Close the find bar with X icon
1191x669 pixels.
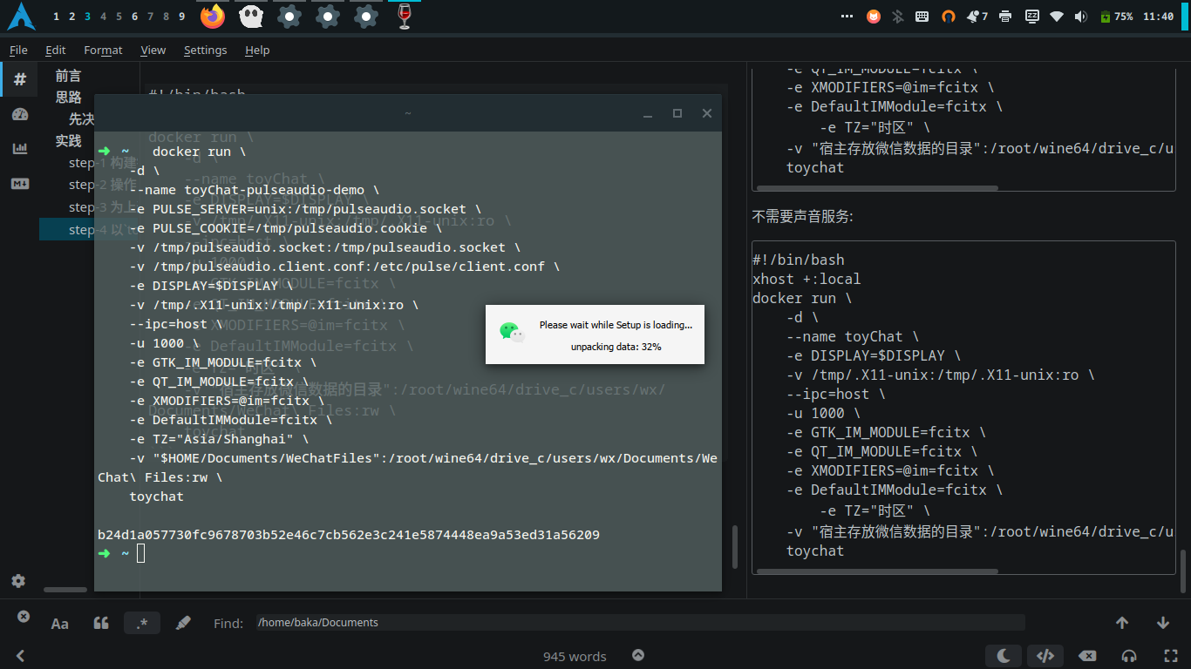coord(24,616)
